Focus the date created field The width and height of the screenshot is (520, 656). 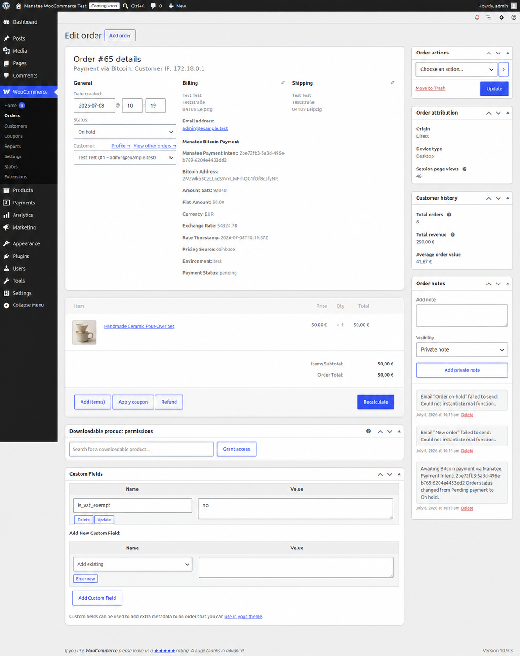pyautogui.click(x=95, y=106)
